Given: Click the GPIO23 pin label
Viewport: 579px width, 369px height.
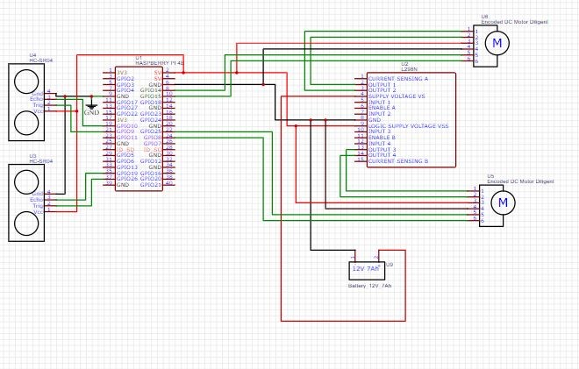Looking at the screenshot, I should [x=151, y=114].
